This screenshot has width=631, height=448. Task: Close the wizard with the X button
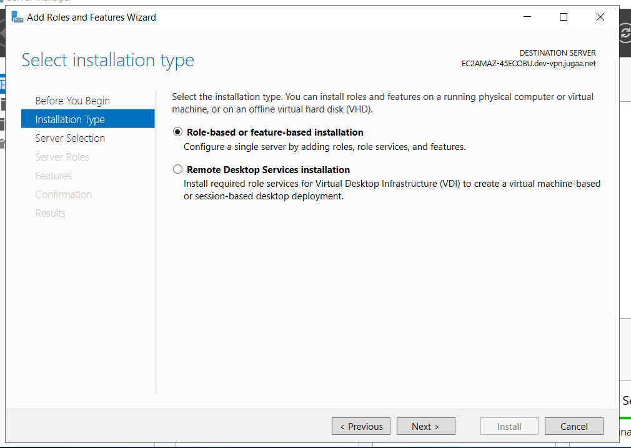[x=600, y=17]
